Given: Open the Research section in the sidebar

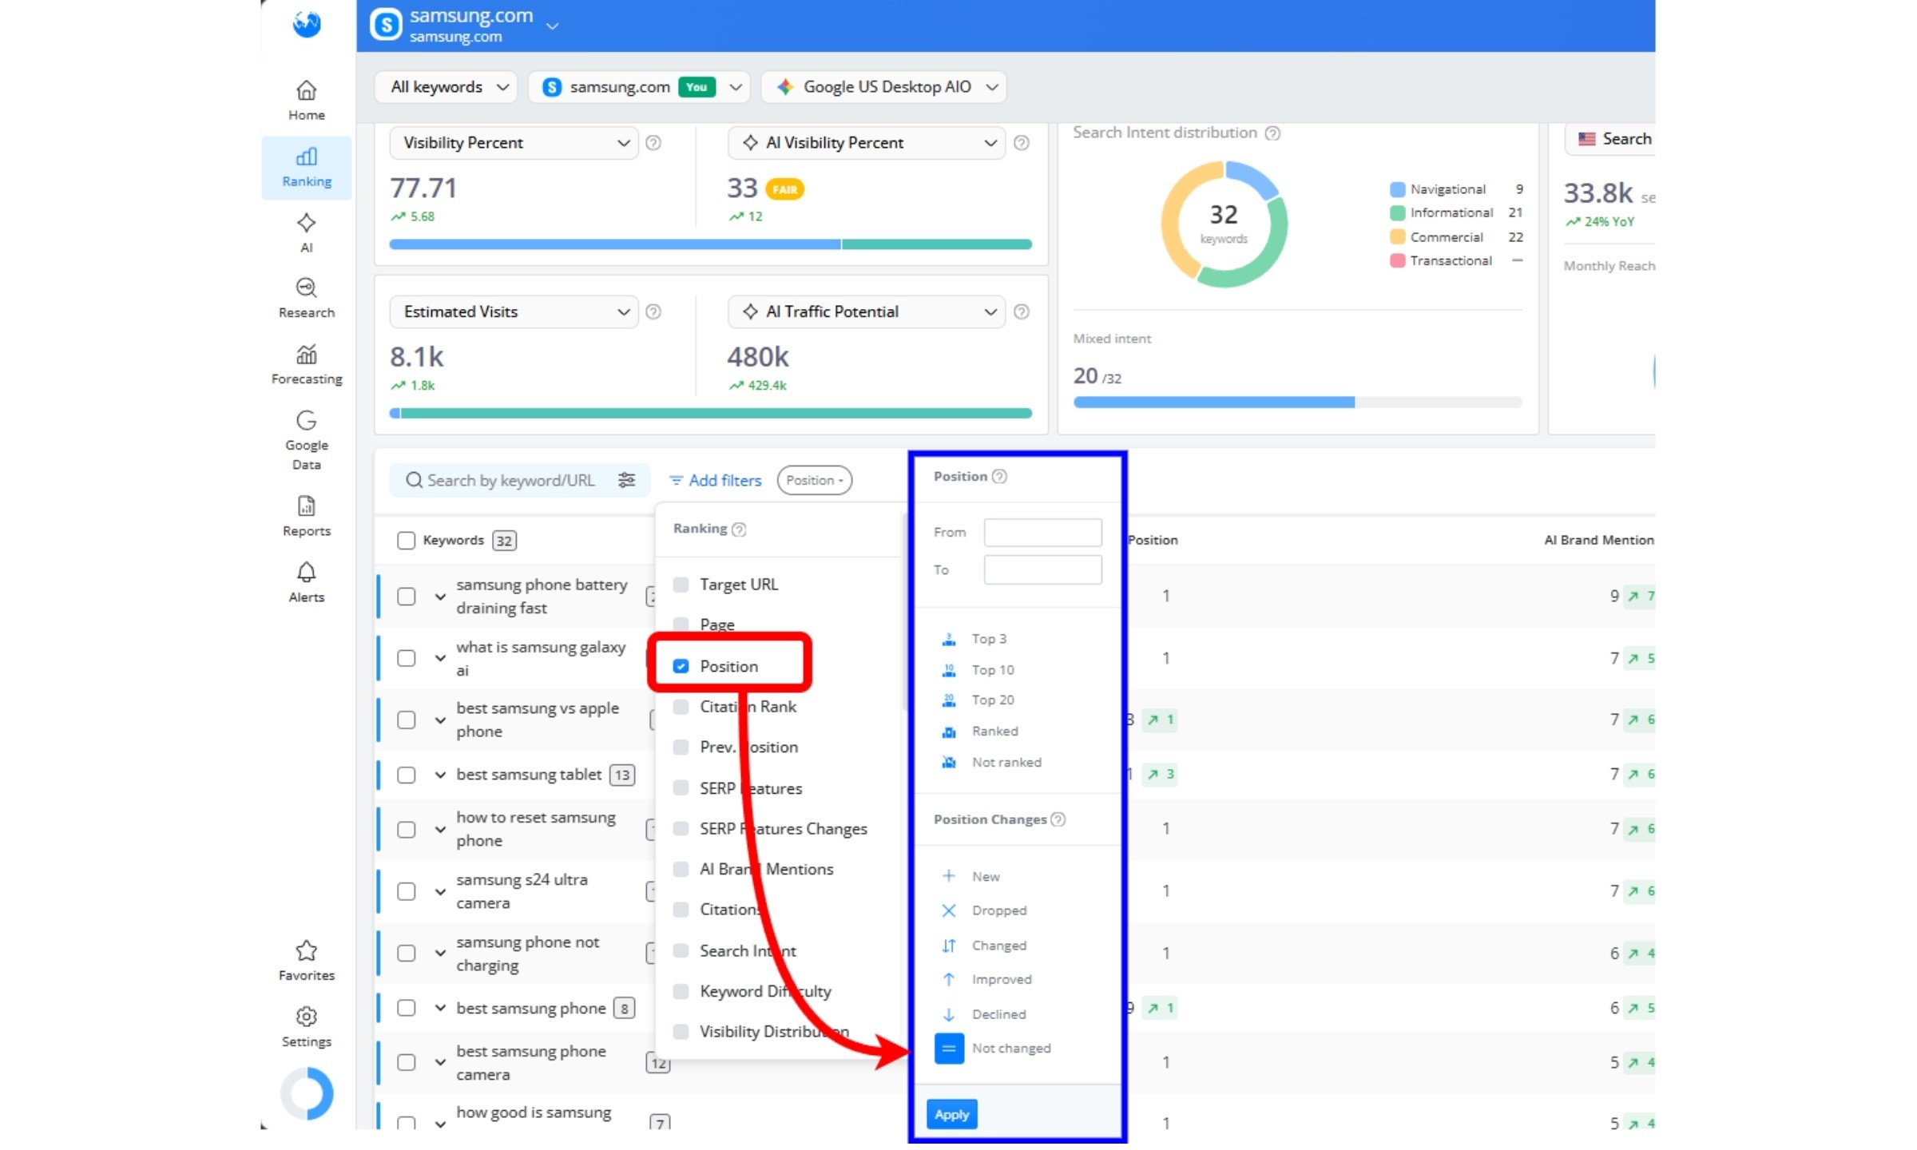Looking at the screenshot, I should tap(306, 297).
